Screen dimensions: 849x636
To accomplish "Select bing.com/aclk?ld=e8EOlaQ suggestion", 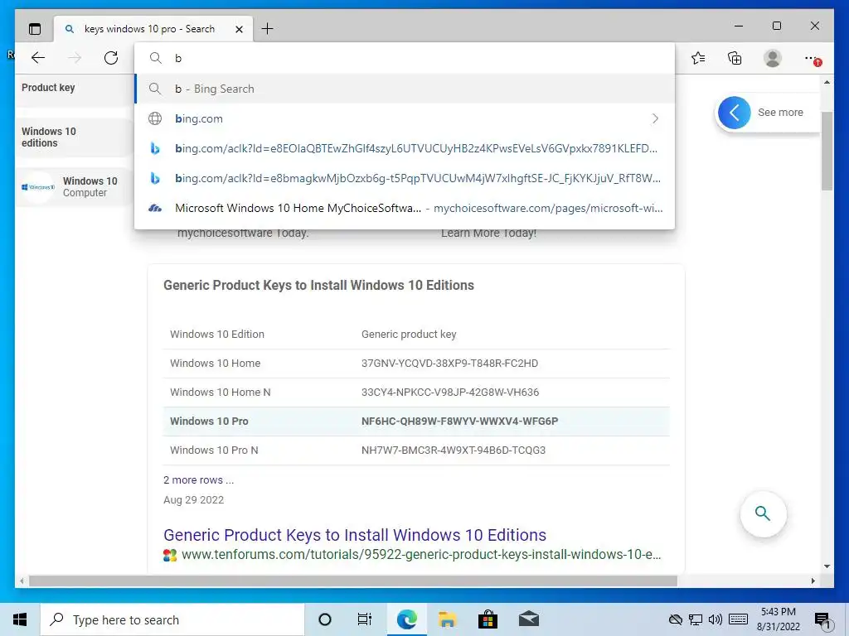I will coord(405,148).
